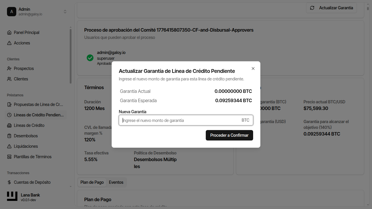Click the Acciones warning triangle icon

[x=9, y=43]
